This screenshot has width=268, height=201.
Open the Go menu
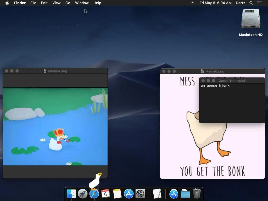tap(68, 3)
